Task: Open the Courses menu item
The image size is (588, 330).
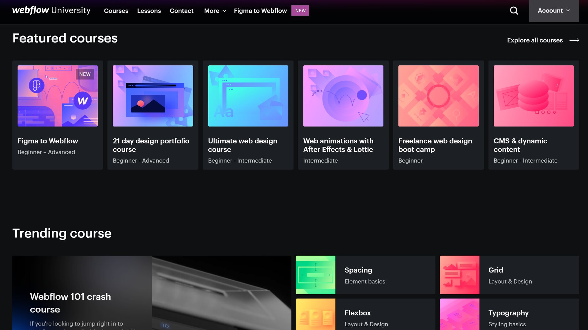Action: click(116, 11)
